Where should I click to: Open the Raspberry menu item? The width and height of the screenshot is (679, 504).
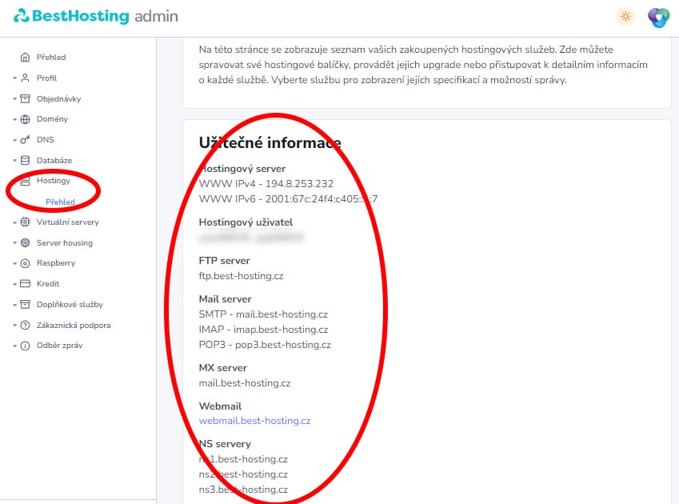tap(56, 263)
